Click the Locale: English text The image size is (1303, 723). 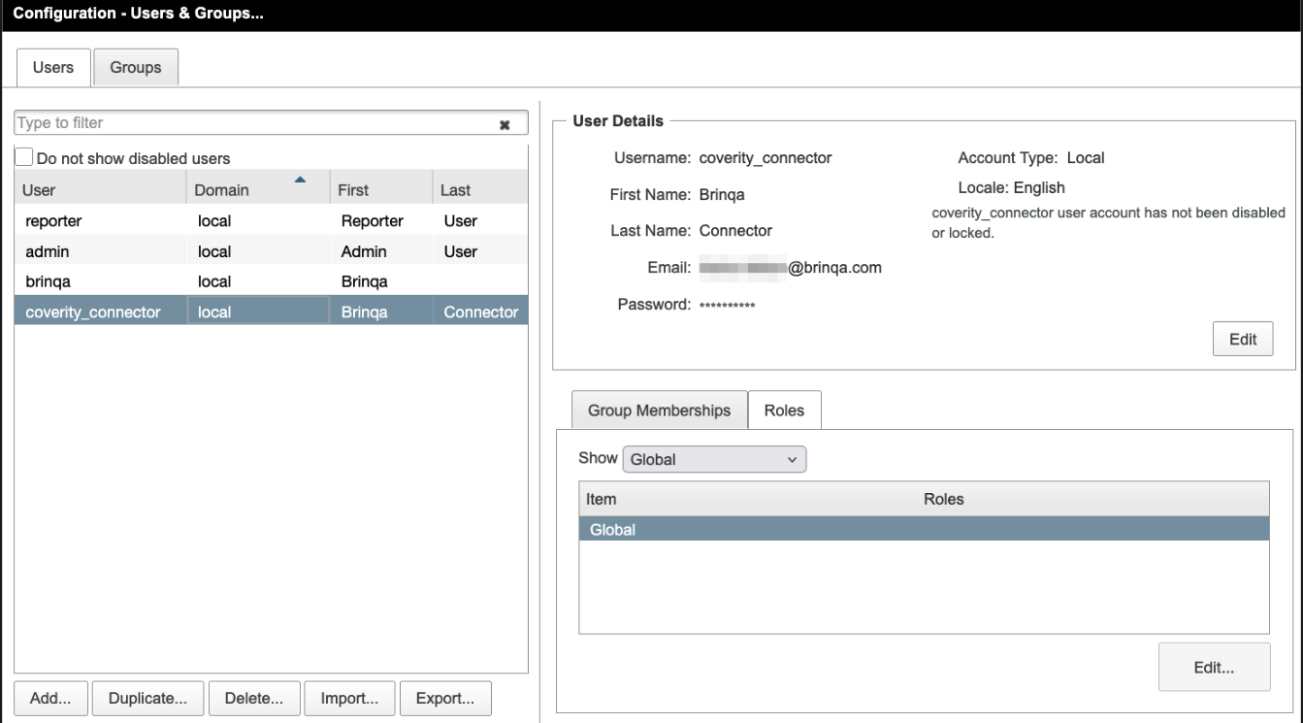point(1012,187)
